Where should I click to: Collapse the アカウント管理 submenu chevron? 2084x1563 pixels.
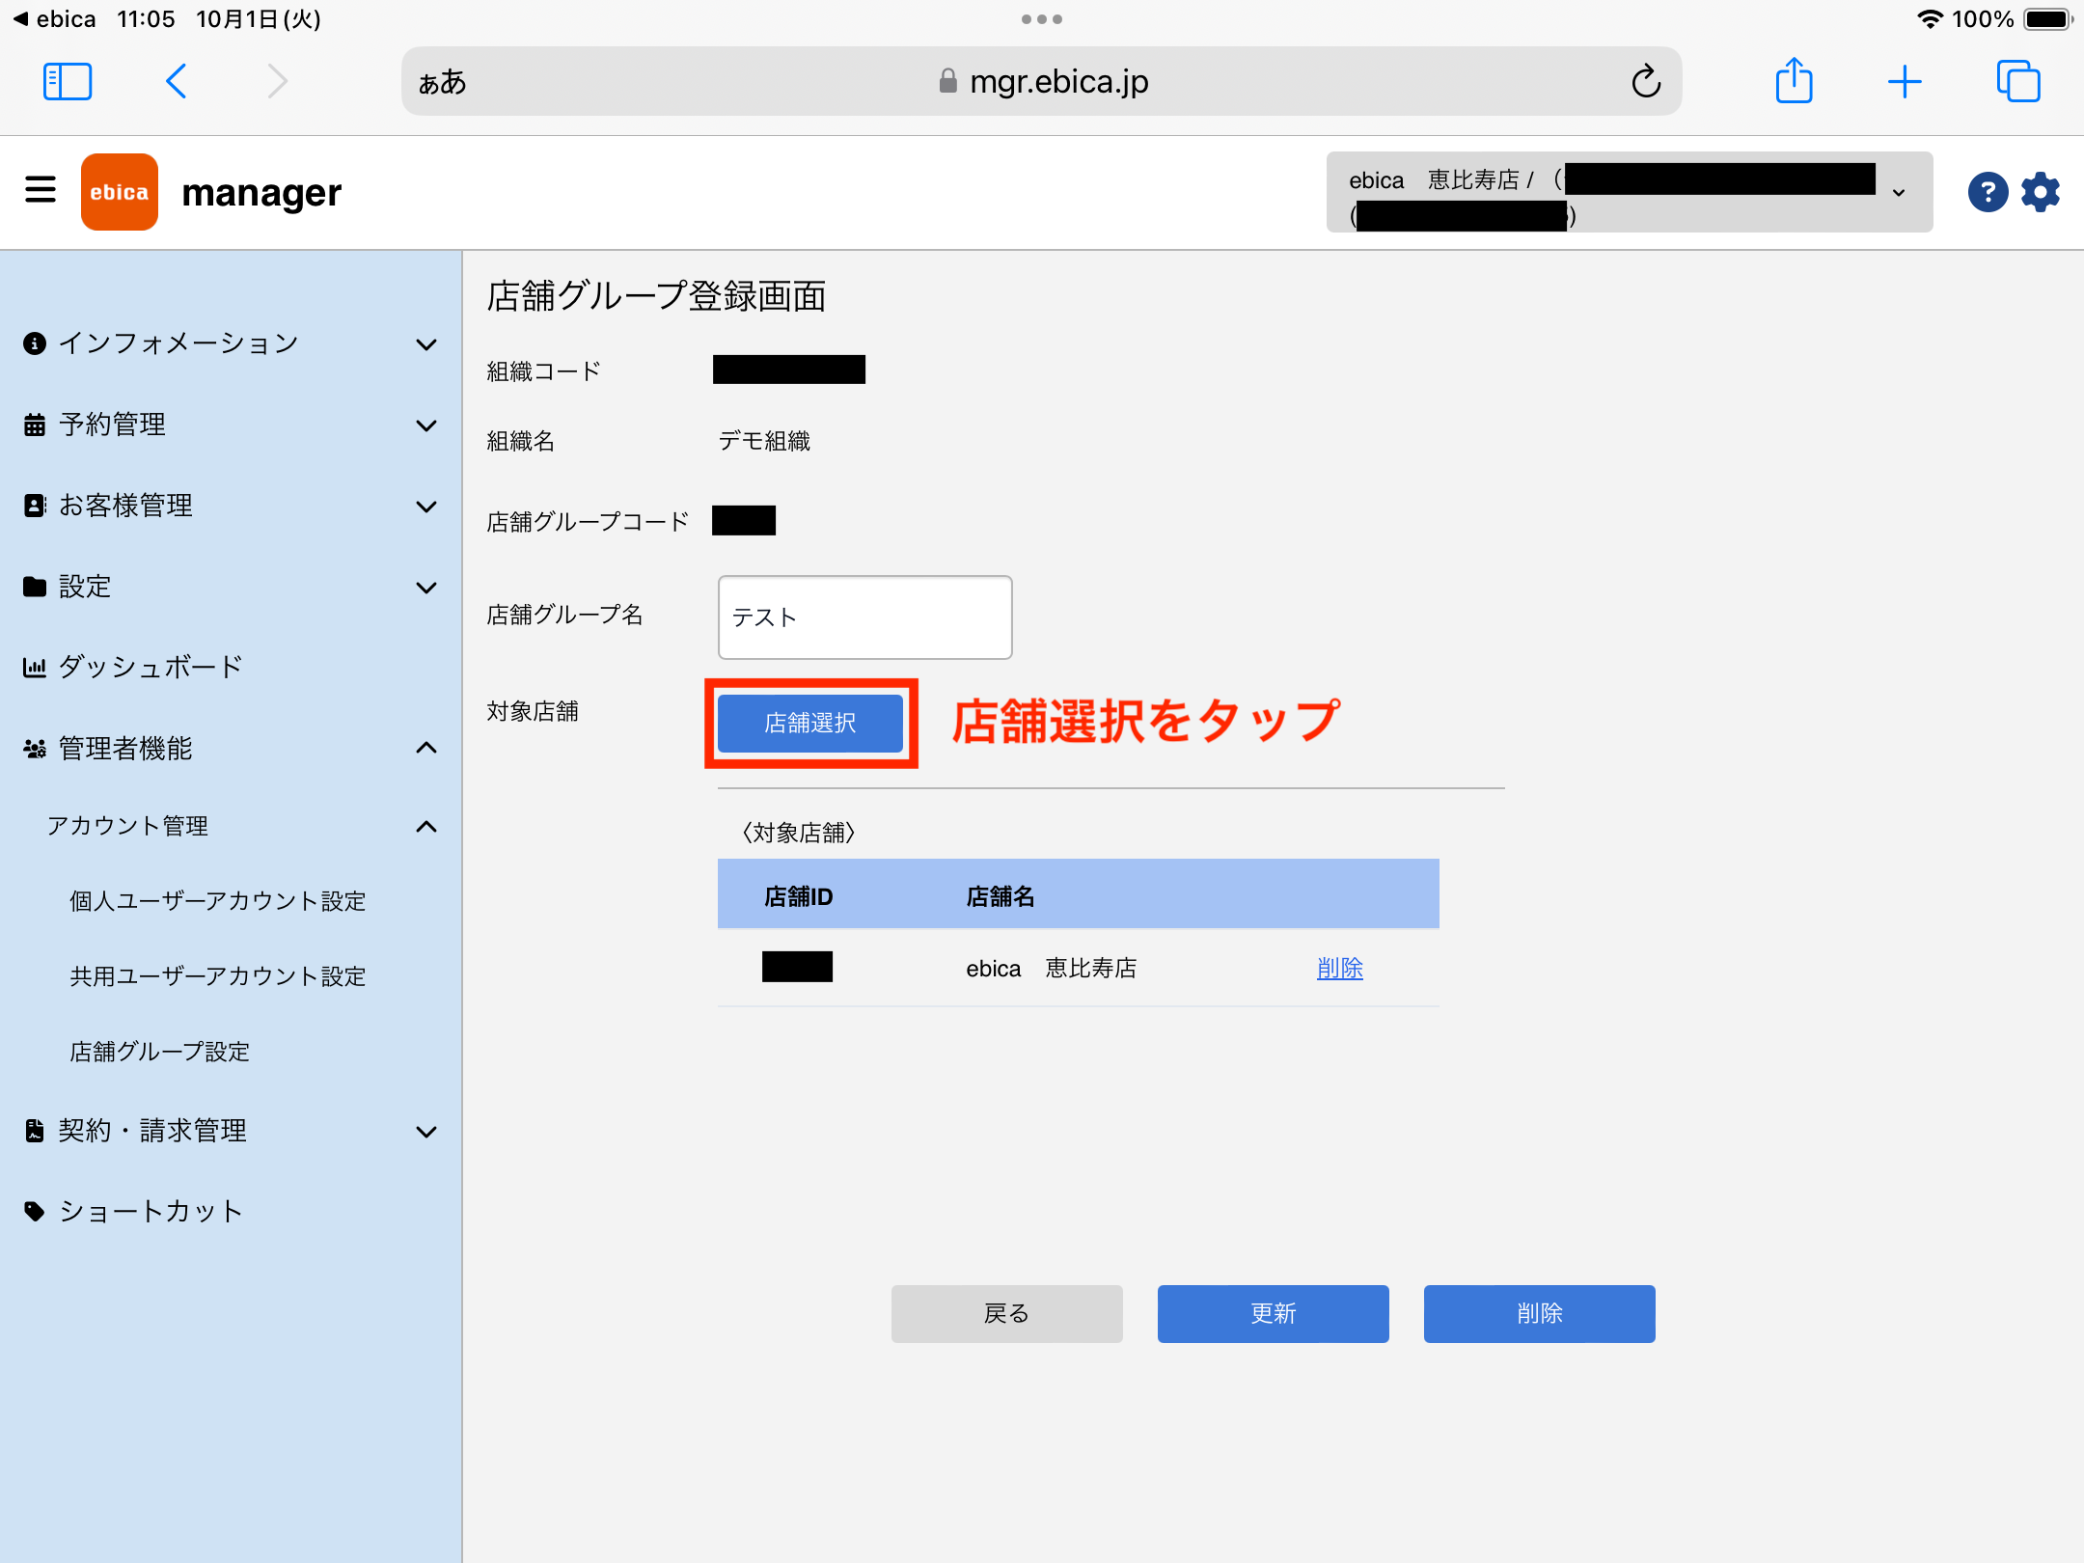pyautogui.click(x=426, y=827)
